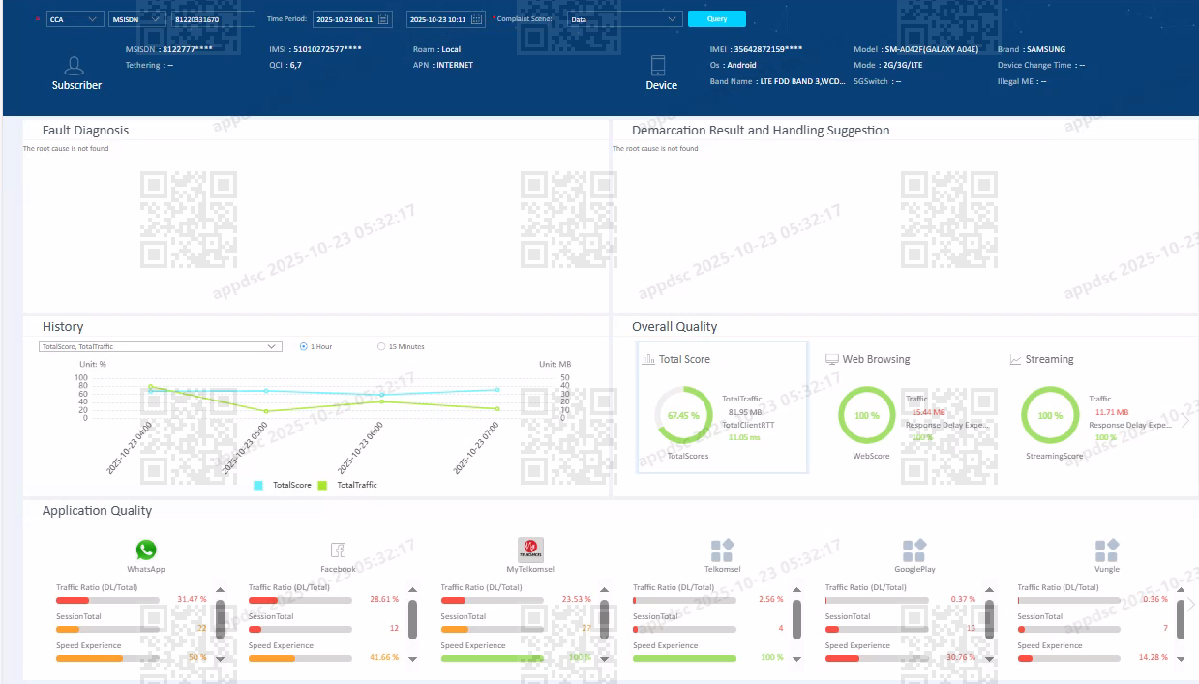Click the TotalScores 67.45 % gauge
This screenshot has height=684, width=1199.
683,415
